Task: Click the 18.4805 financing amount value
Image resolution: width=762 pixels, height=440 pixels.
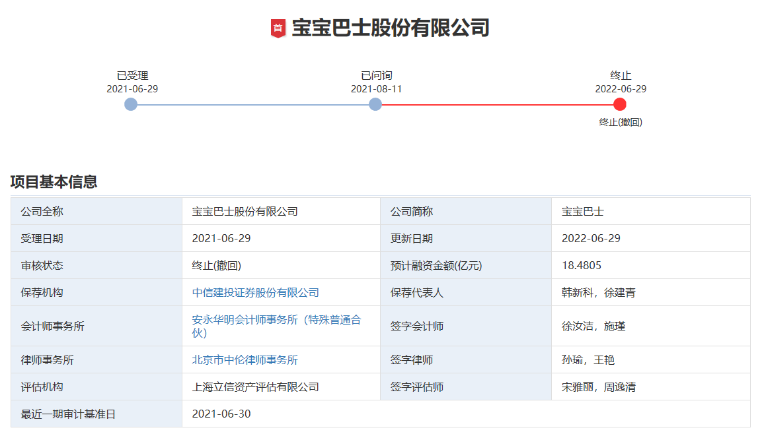Action: click(x=581, y=265)
